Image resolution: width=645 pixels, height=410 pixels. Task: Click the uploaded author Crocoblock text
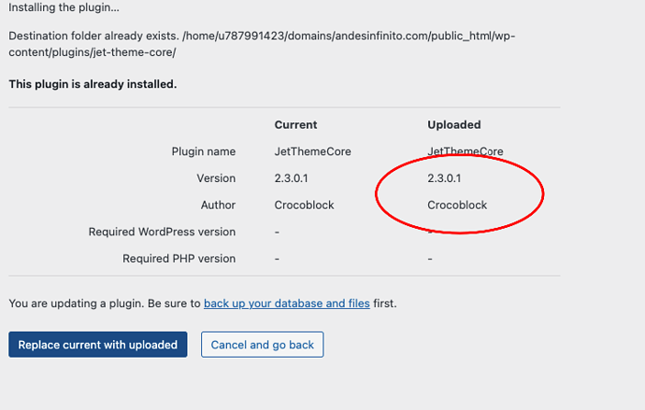(457, 205)
